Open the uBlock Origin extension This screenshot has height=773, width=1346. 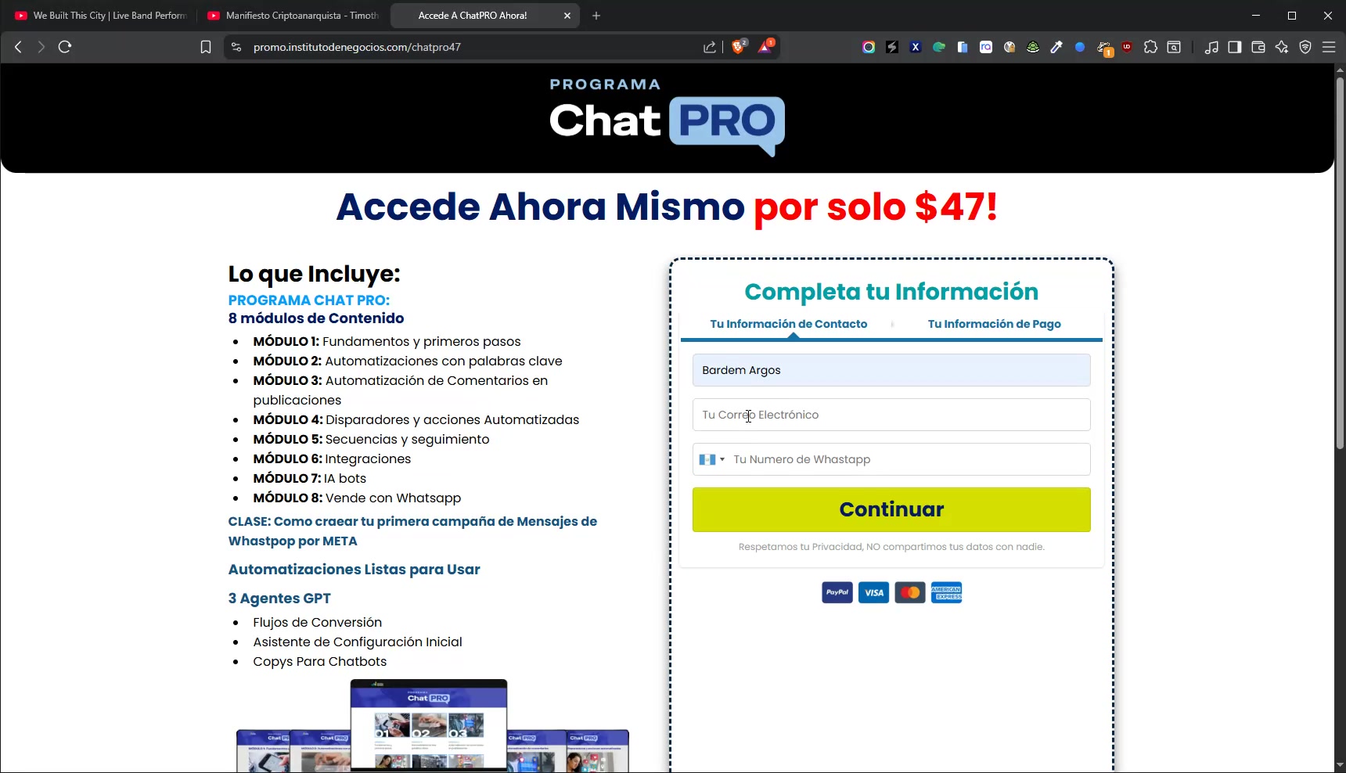[1127, 47]
